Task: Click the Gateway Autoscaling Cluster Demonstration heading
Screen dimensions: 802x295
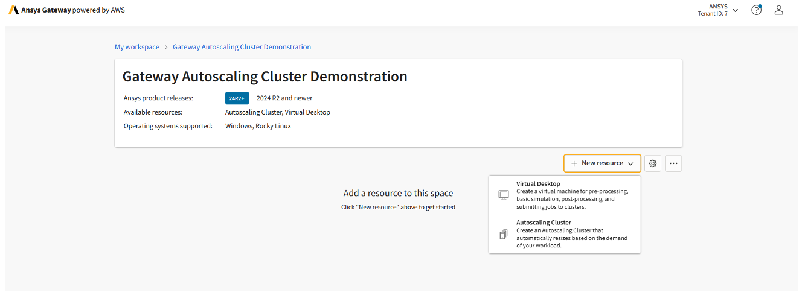Action: [x=265, y=77]
